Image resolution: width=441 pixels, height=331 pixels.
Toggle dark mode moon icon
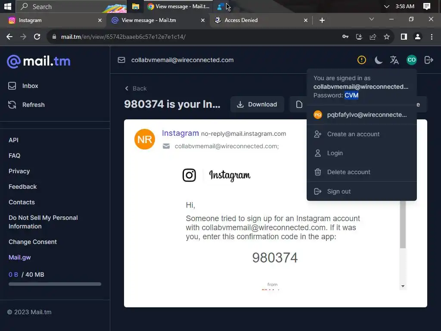click(378, 60)
